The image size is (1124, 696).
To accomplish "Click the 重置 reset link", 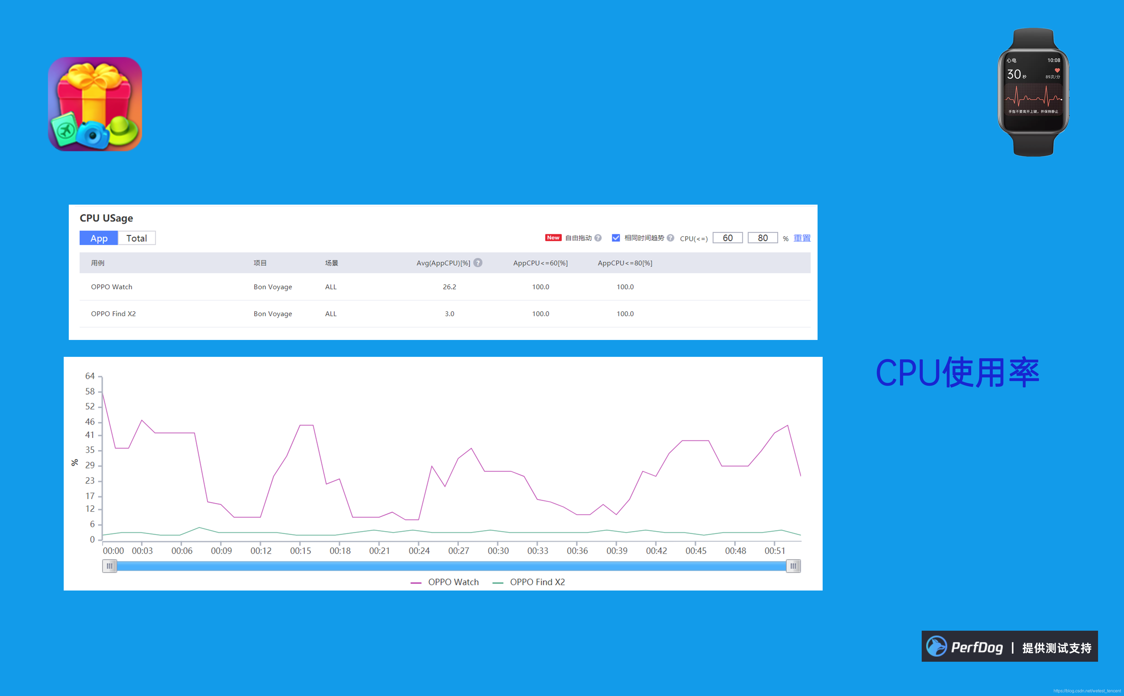I will tap(802, 238).
